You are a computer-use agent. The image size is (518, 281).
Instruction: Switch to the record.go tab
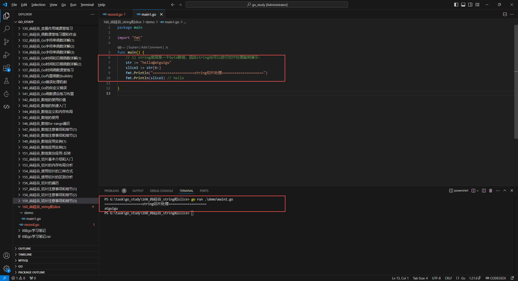pyautogui.click(x=116, y=14)
